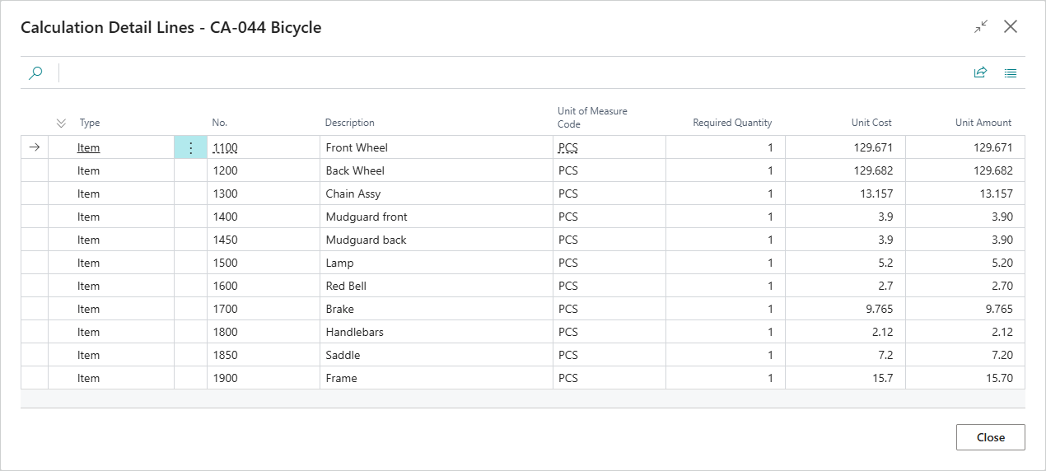1046x471 pixels.
Task: Click the Close button
Action: point(991,437)
